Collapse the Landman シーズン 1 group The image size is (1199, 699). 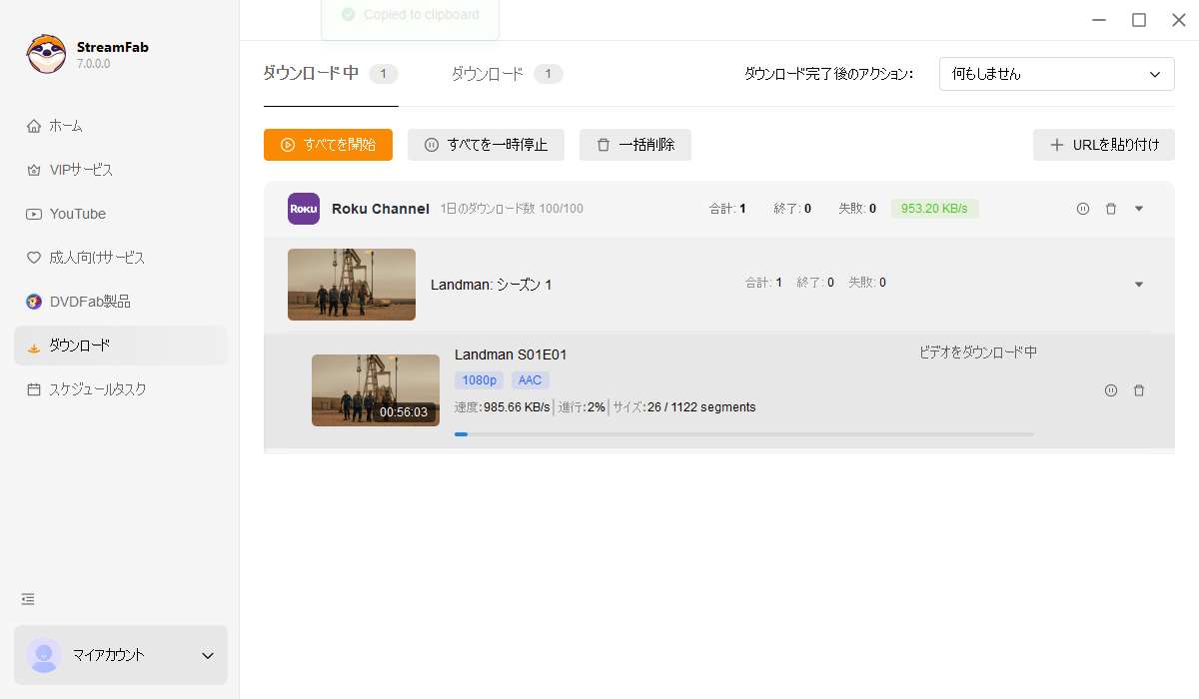tap(1139, 284)
